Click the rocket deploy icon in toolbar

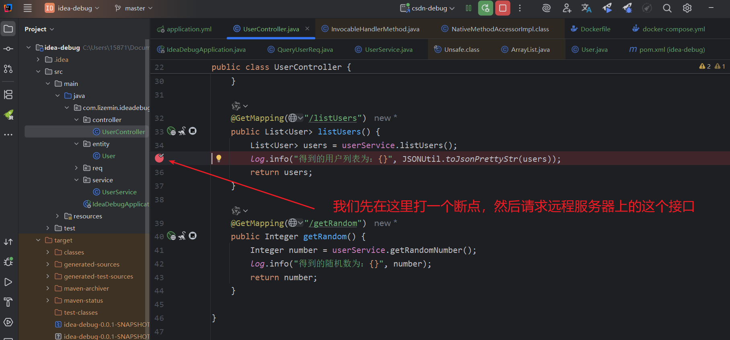pos(607,8)
